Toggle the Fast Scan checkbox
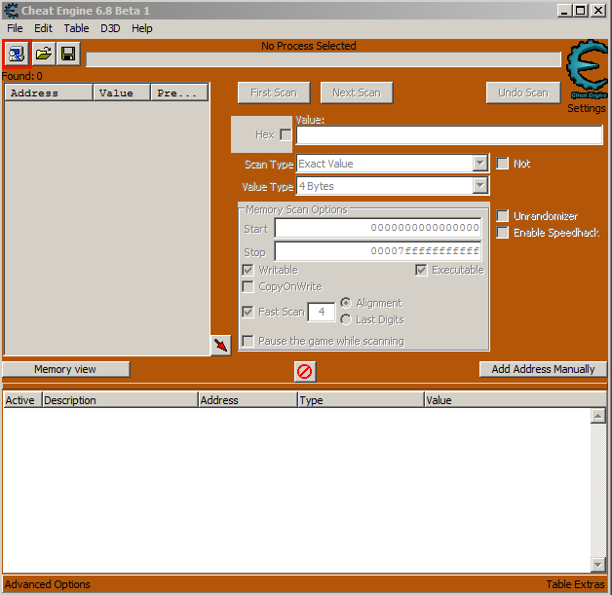The image size is (612, 595). pyautogui.click(x=248, y=312)
